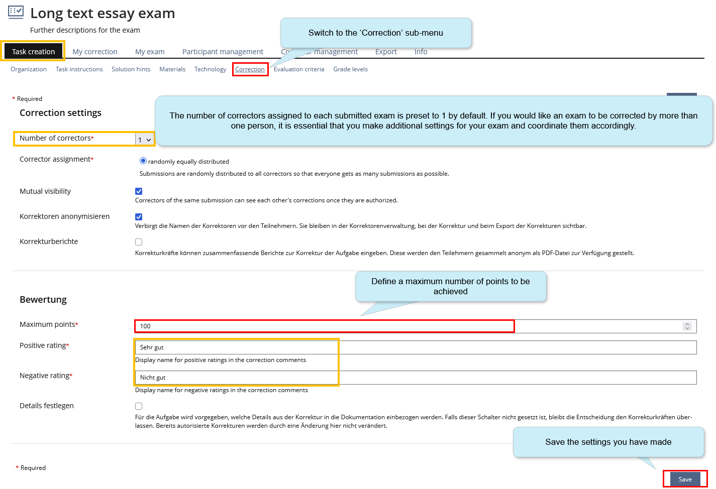The width and height of the screenshot is (716, 489).
Task: View the Info tab
Action: 421,51
